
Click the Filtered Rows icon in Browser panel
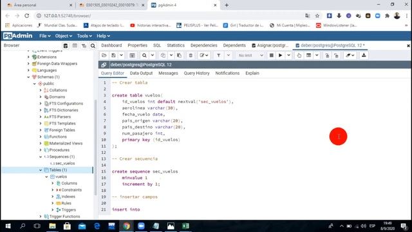[x=84, y=46]
